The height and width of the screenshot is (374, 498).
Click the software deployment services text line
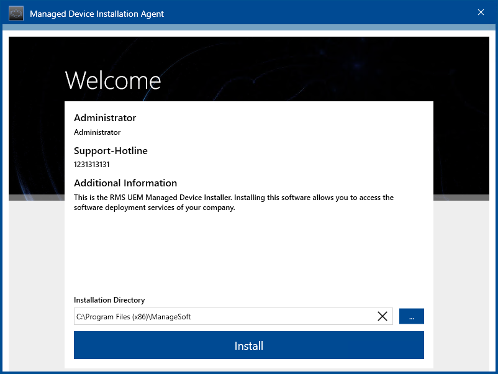(154, 208)
